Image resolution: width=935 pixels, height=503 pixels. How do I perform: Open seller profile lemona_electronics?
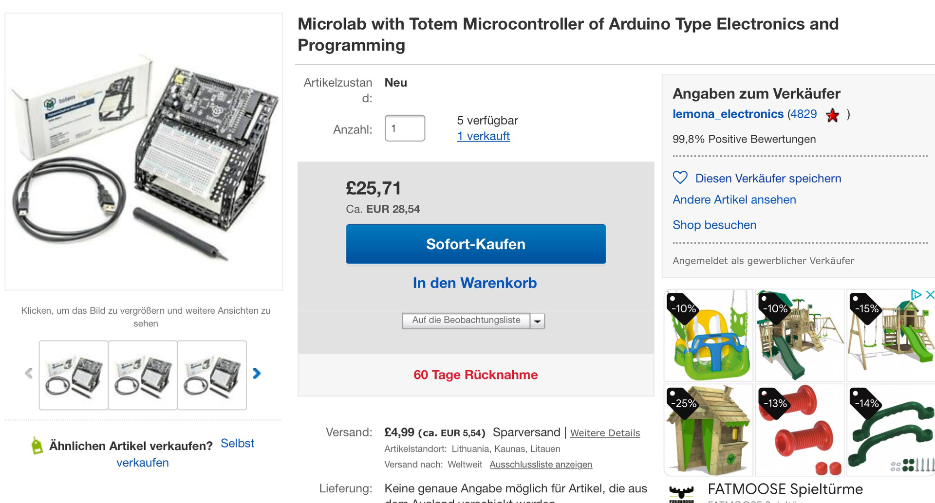click(x=728, y=114)
